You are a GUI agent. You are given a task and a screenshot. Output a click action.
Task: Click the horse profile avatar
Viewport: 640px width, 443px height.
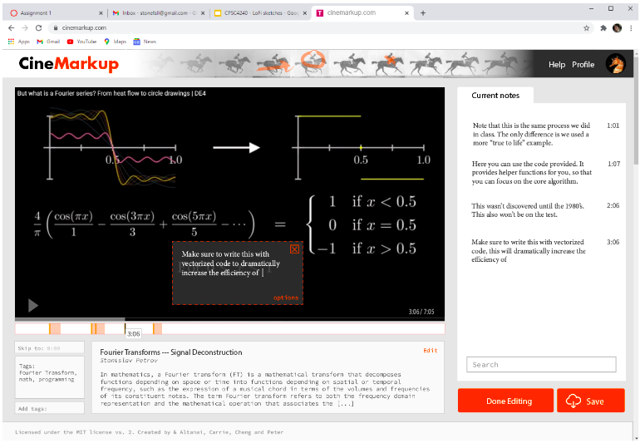point(616,64)
